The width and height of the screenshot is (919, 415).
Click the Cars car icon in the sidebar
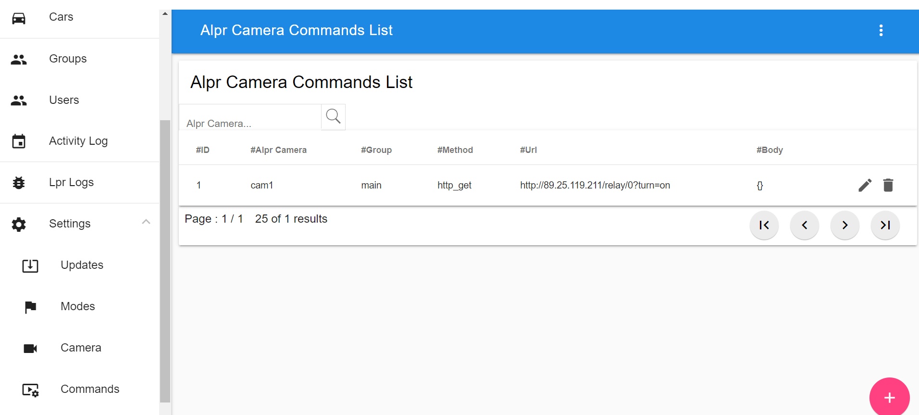coord(19,18)
